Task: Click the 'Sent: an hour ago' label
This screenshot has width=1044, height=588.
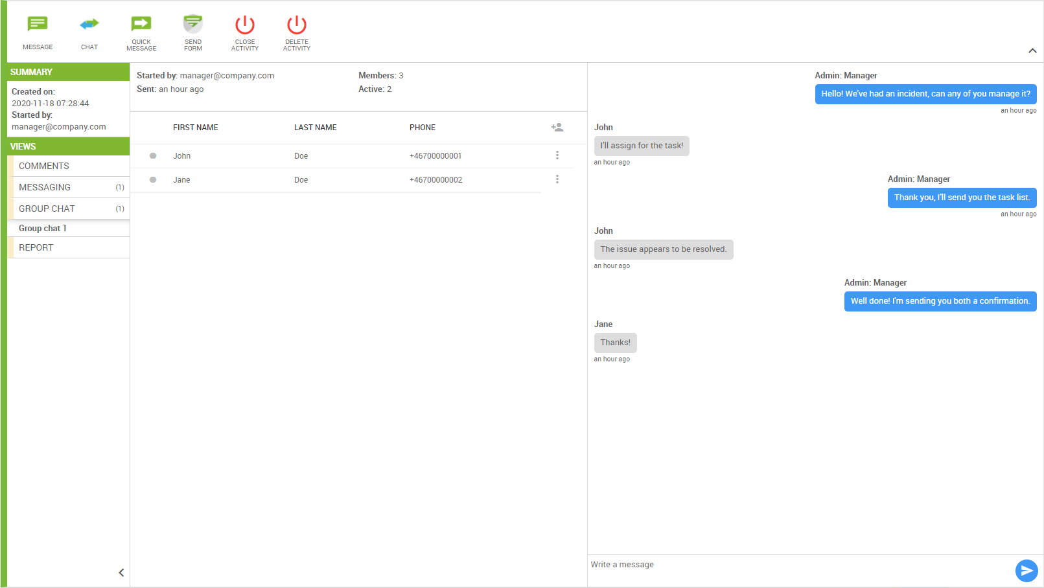Action: [x=170, y=89]
